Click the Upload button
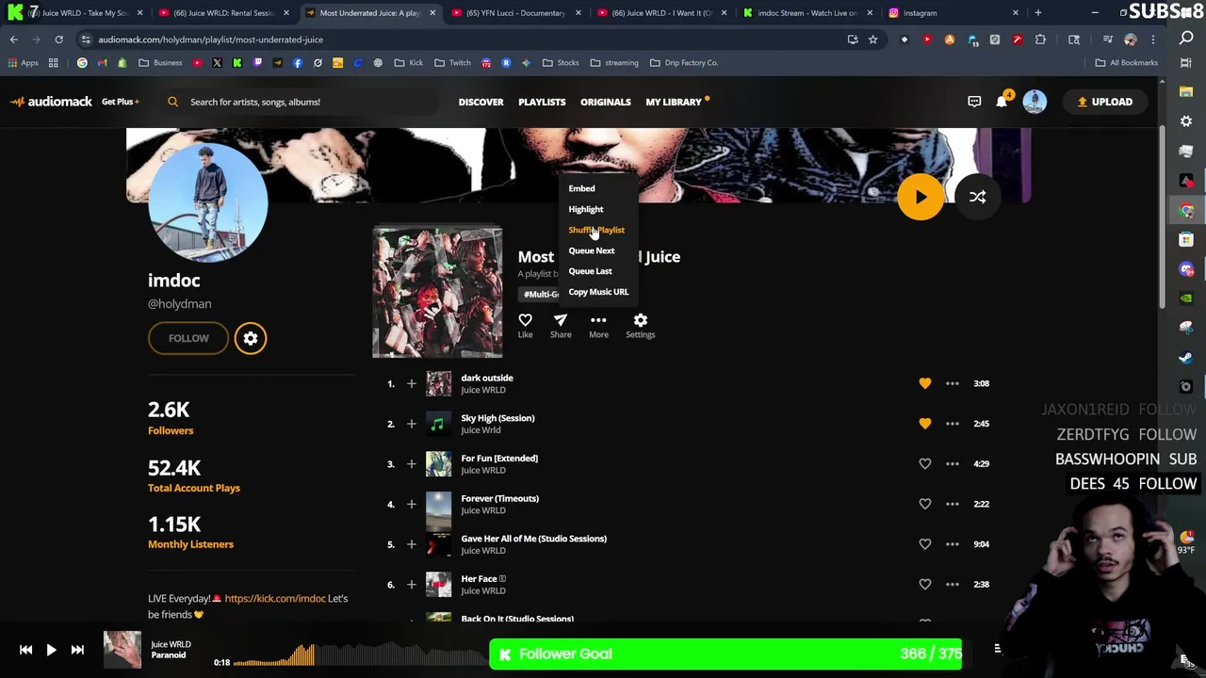The image size is (1206, 678). pyautogui.click(x=1104, y=102)
